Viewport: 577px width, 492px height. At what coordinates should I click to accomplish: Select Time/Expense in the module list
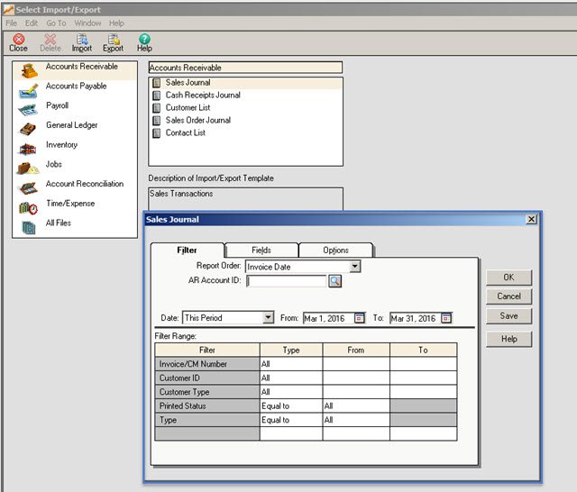tap(70, 204)
